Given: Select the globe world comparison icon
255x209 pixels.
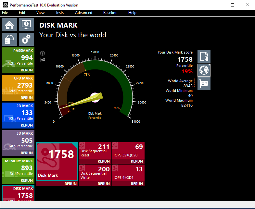Looking at the screenshot, I should pyautogui.click(x=204, y=70).
